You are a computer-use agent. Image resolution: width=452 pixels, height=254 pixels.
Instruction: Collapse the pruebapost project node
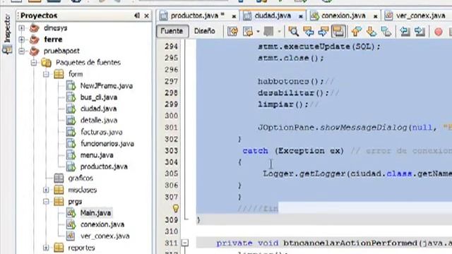(22, 51)
